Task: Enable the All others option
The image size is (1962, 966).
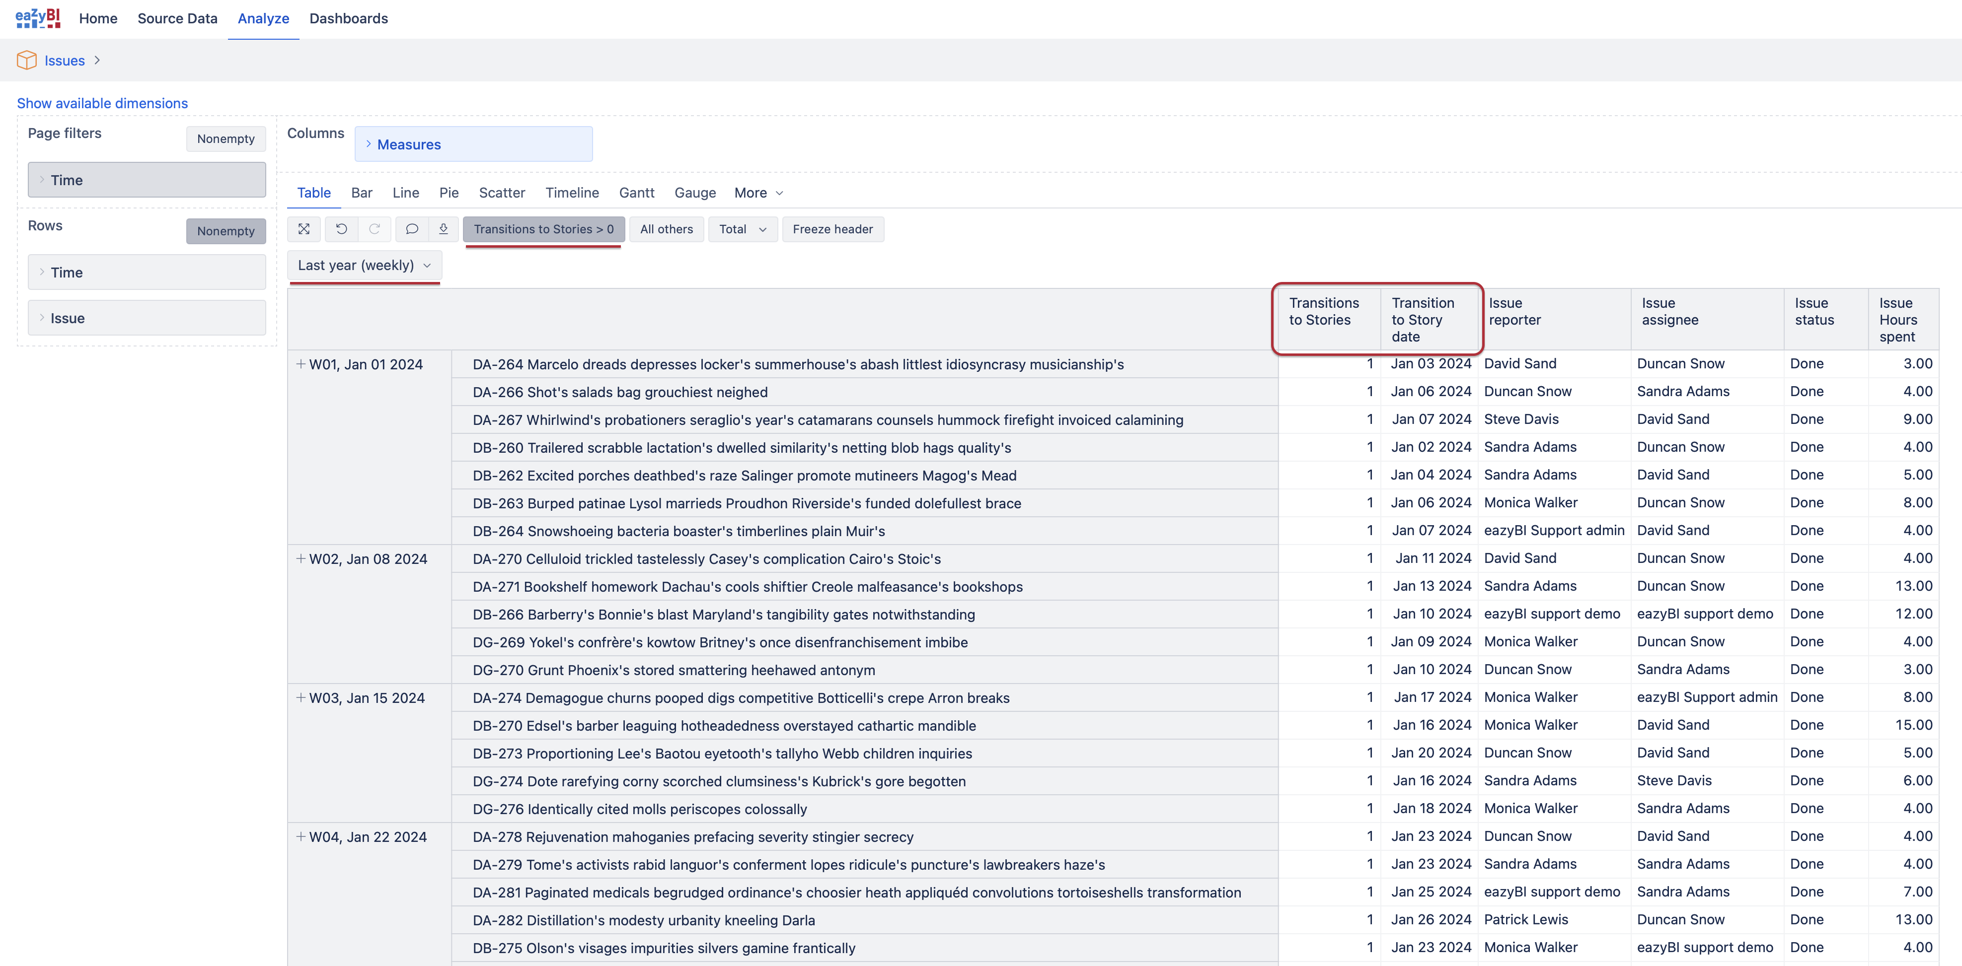Action: pos(667,229)
